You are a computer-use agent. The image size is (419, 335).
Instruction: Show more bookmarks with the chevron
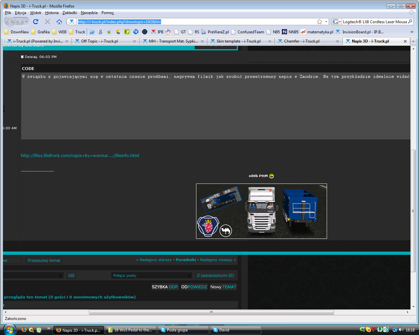[x=412, y=32]
